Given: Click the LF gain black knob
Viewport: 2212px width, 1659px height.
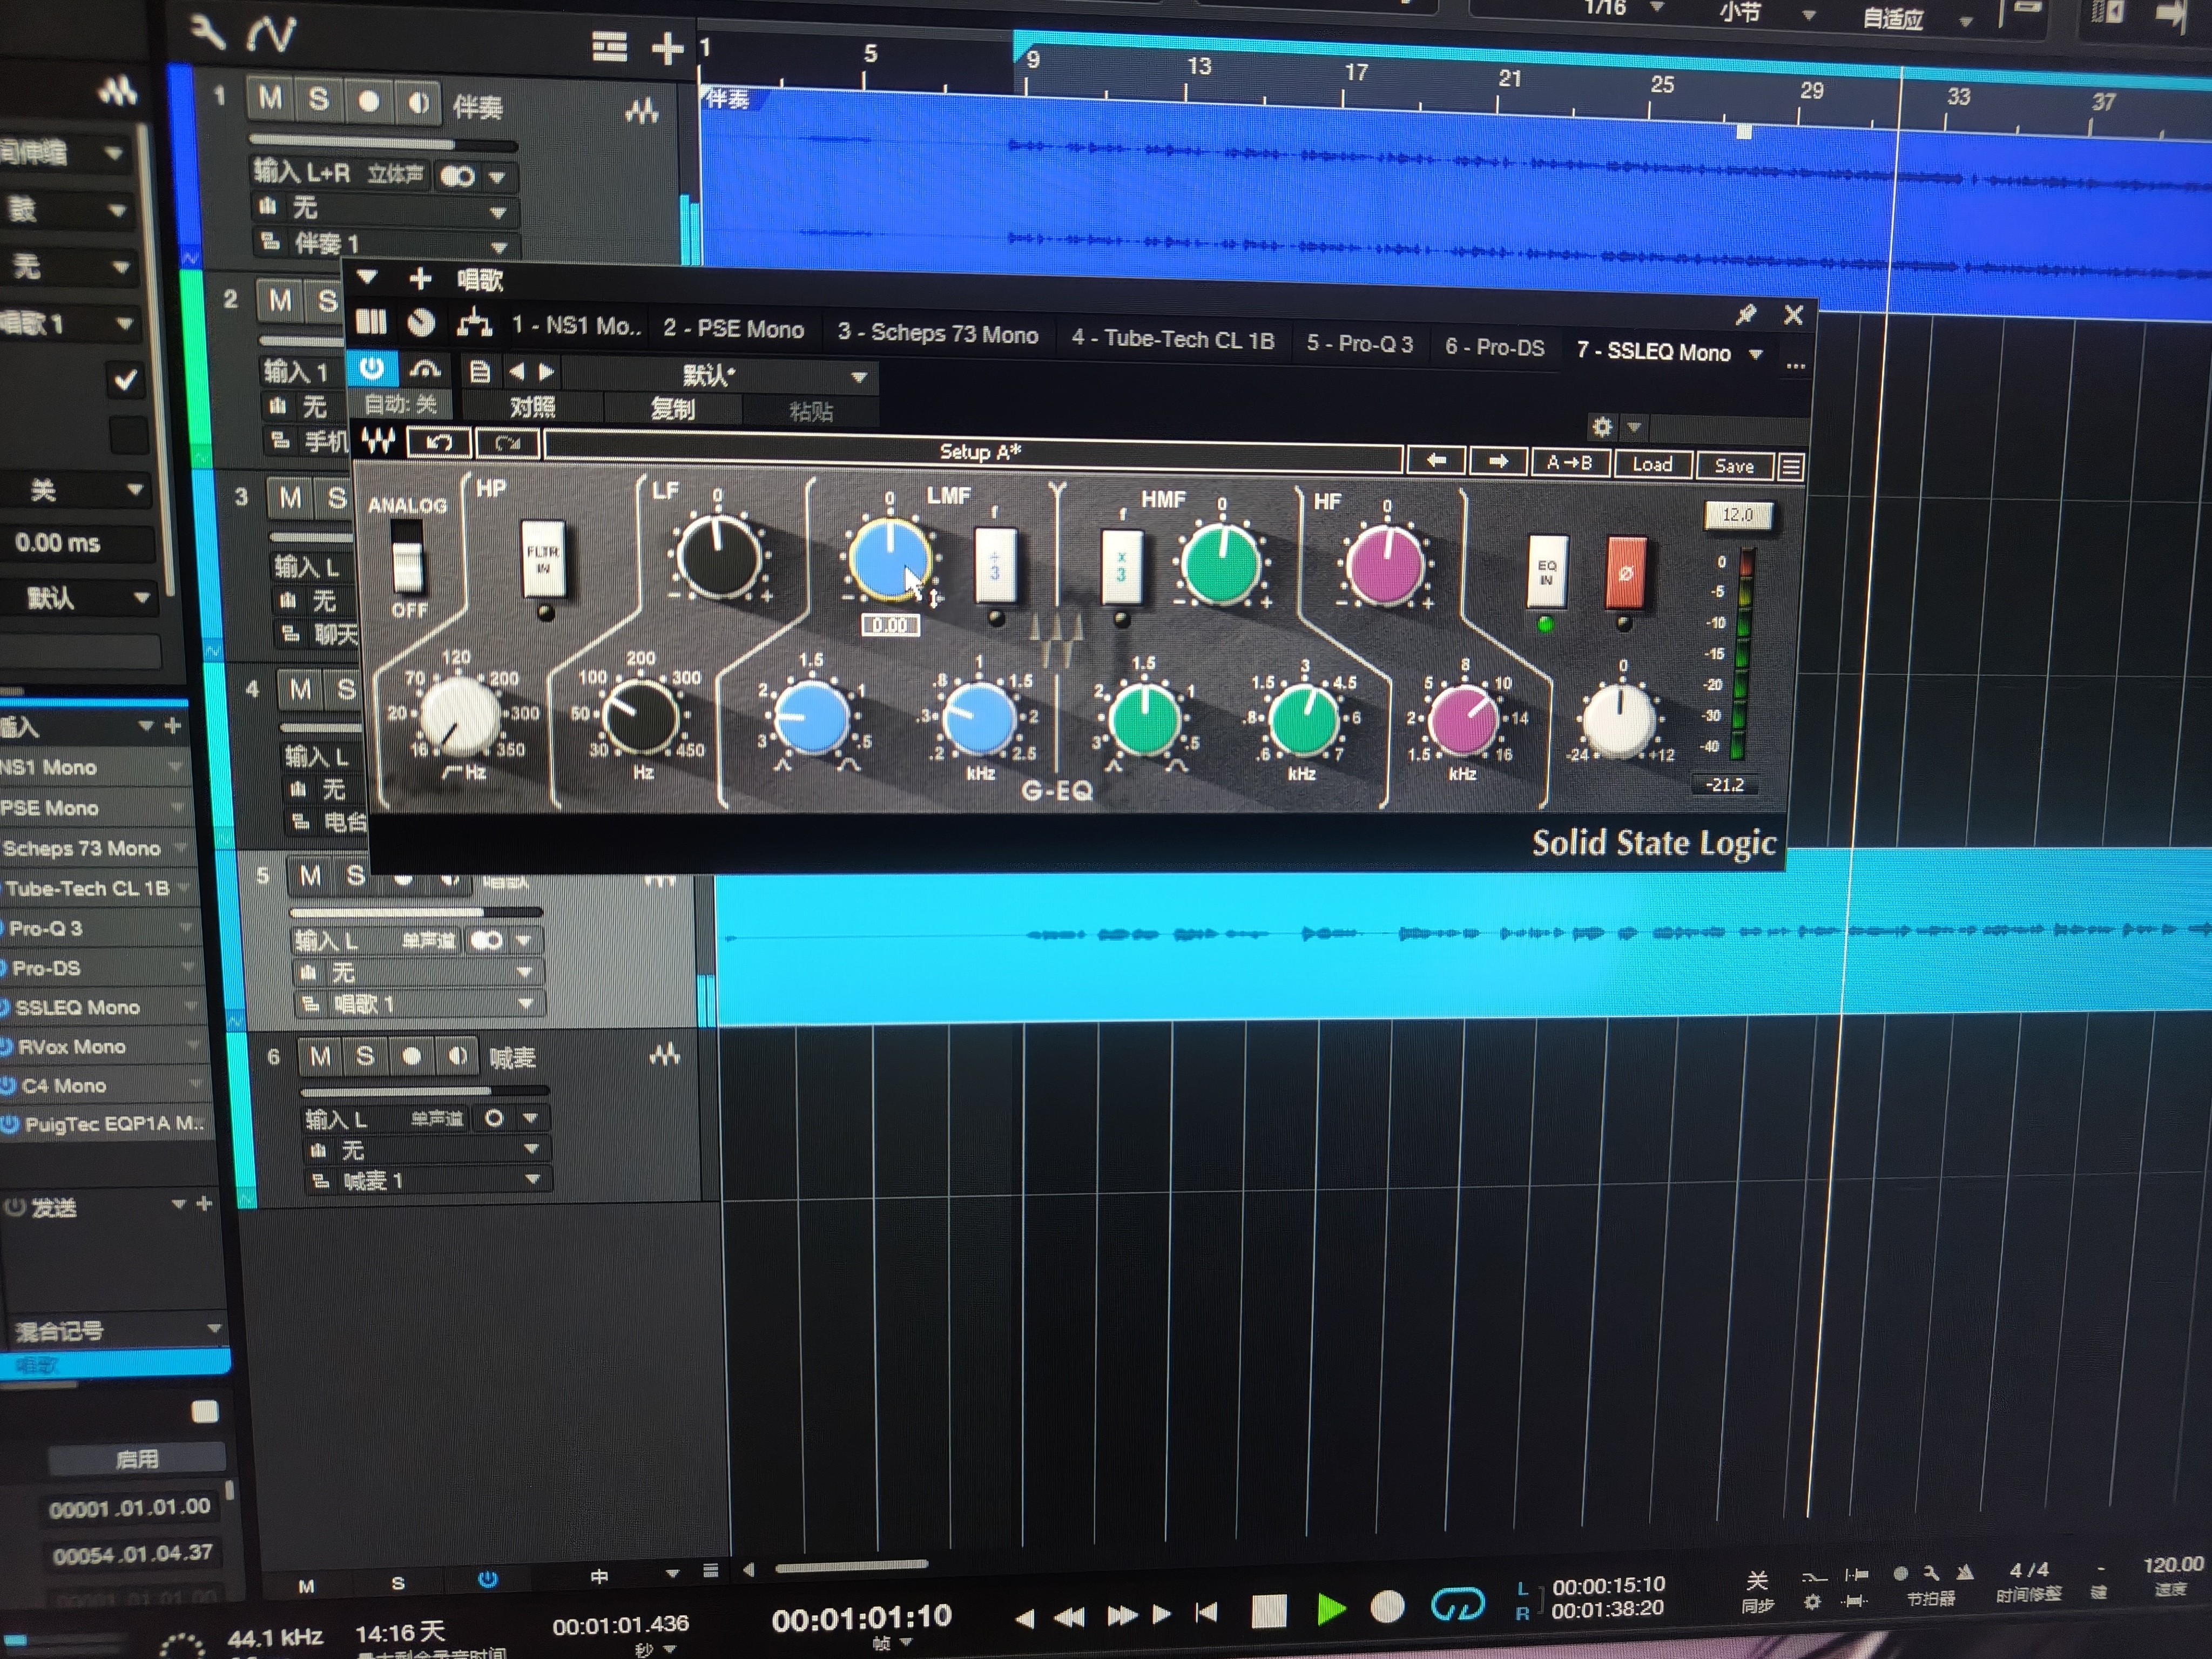Looking at the screenshot, I should (x=719, y=556).
